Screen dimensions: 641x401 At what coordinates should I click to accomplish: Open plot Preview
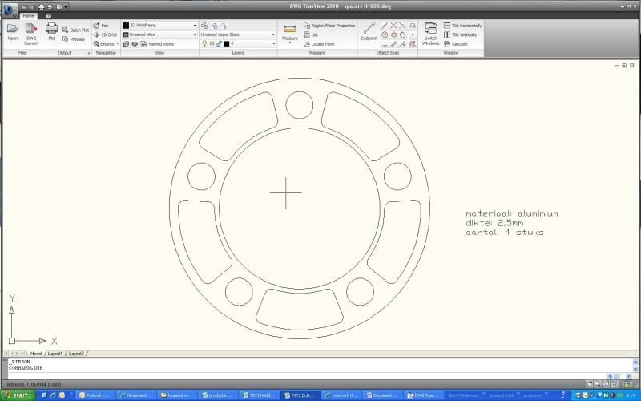click(x=74, y=39)
